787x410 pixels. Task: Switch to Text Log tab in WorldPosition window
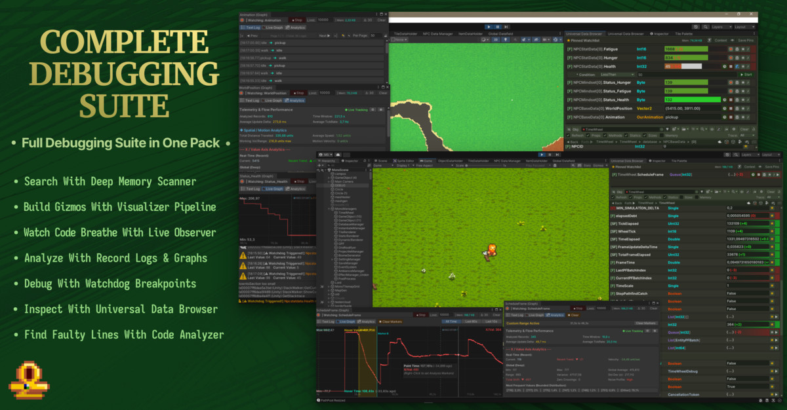click(x=250, y=101)
